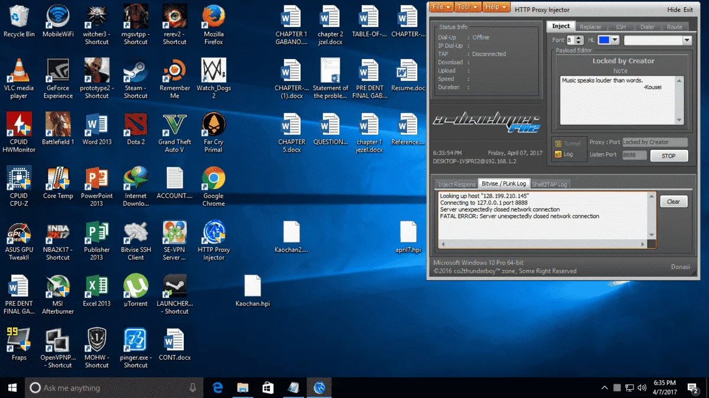Open the HL highlight color dropdown arrow

pyautogui.click(x=614, y=40)
